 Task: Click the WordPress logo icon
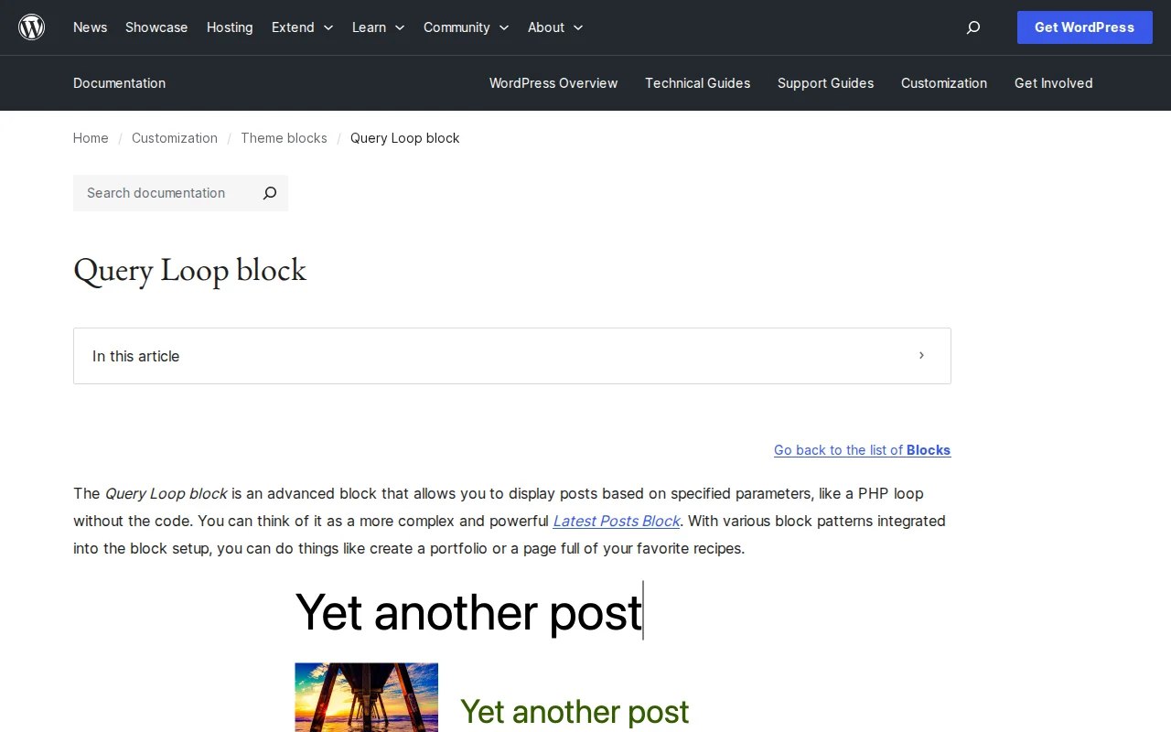[x=31, y=27]
